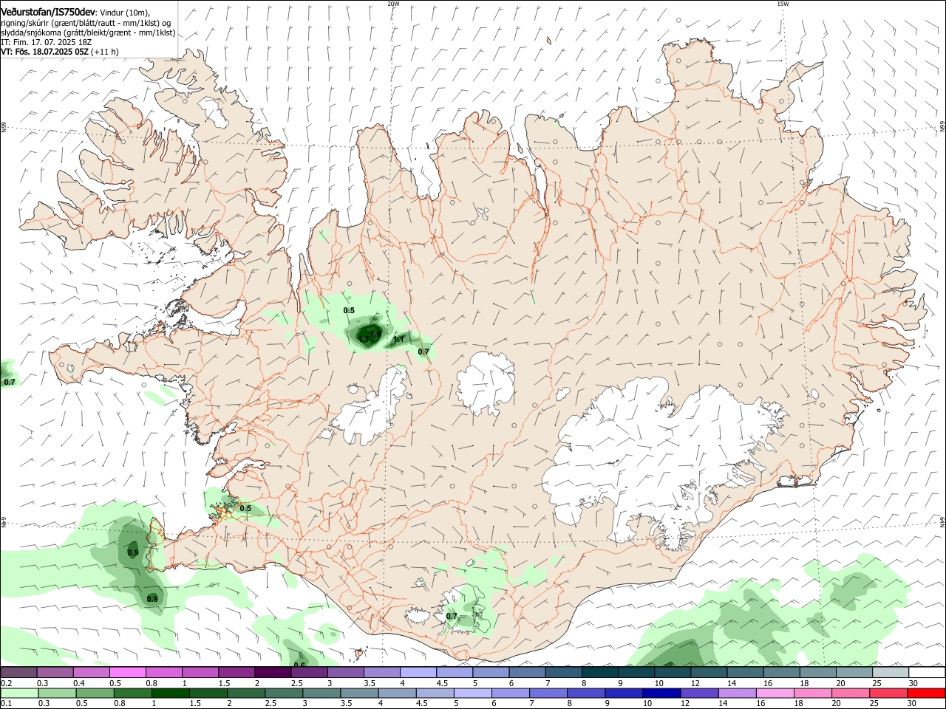Click the 'VT: Fös. 18.07.2025 05Z (+11 h)' line
Image resolution: width=946 pixels, height=709 pixels.
[x=60, y=52]
